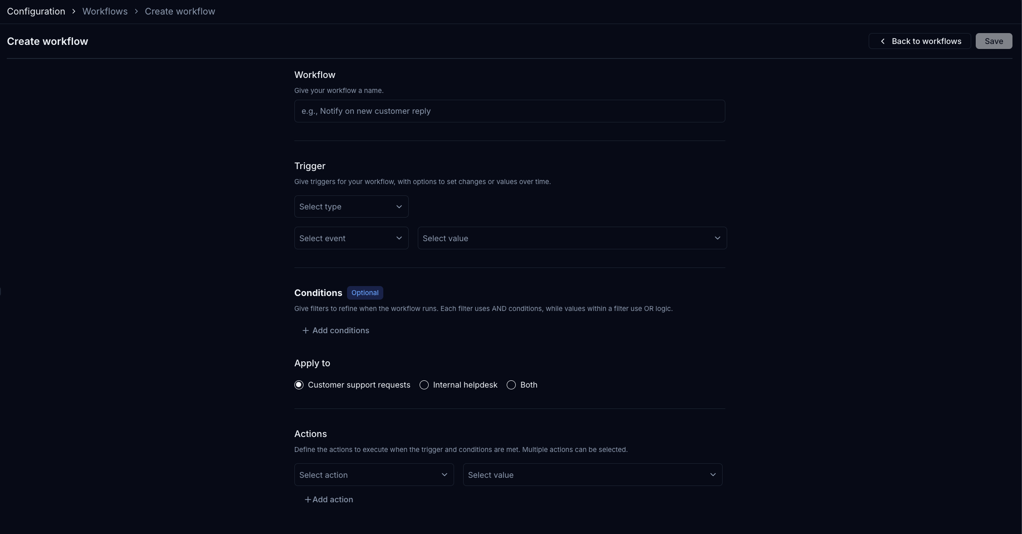Choose the Internal helpdesk radio option
Image resolution: width=1022 pixels, height=534 pixels.
(424, 385)
